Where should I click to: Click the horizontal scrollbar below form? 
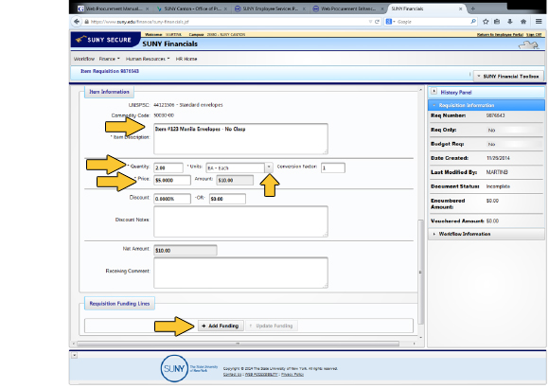tap(239, 344)
